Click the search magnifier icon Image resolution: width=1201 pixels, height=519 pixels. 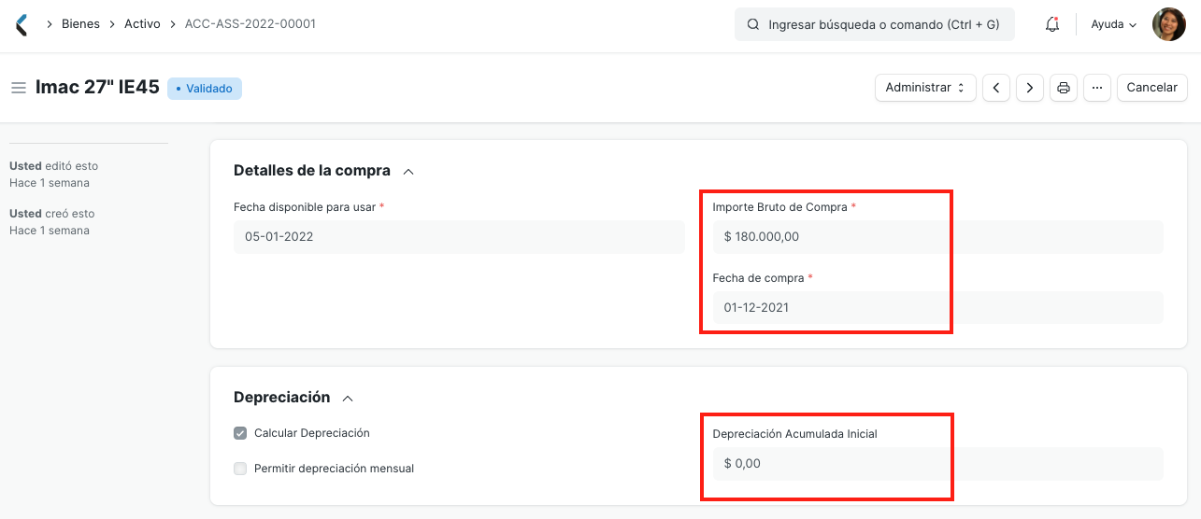[752, 24]
